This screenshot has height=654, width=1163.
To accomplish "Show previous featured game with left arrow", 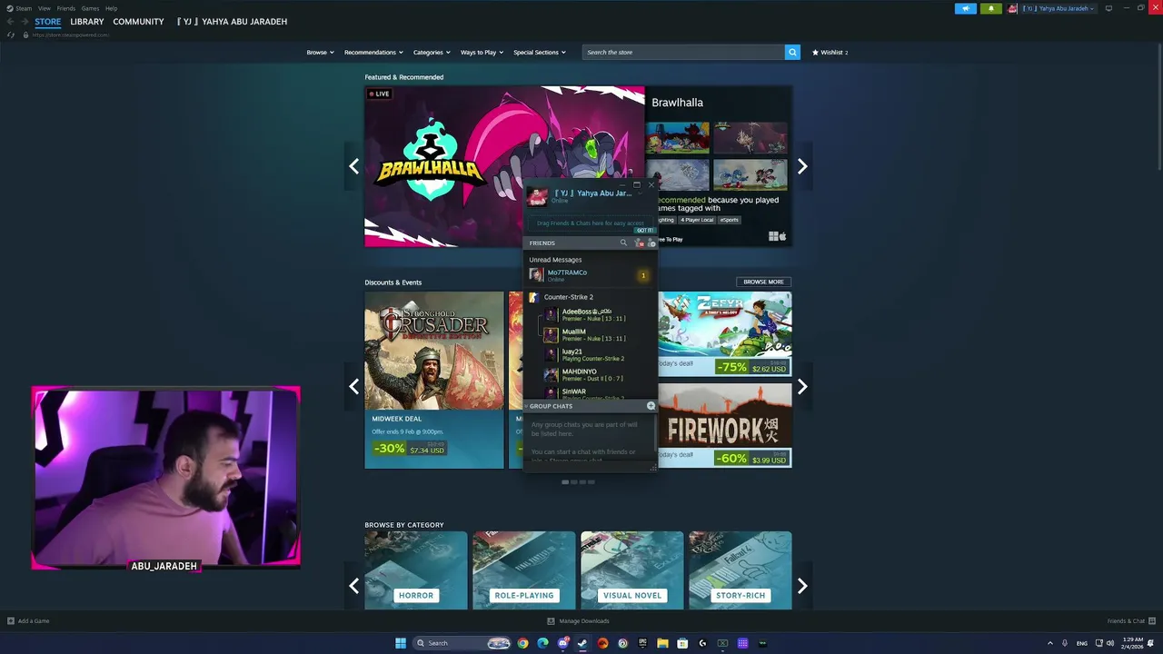I will point(353,166).
